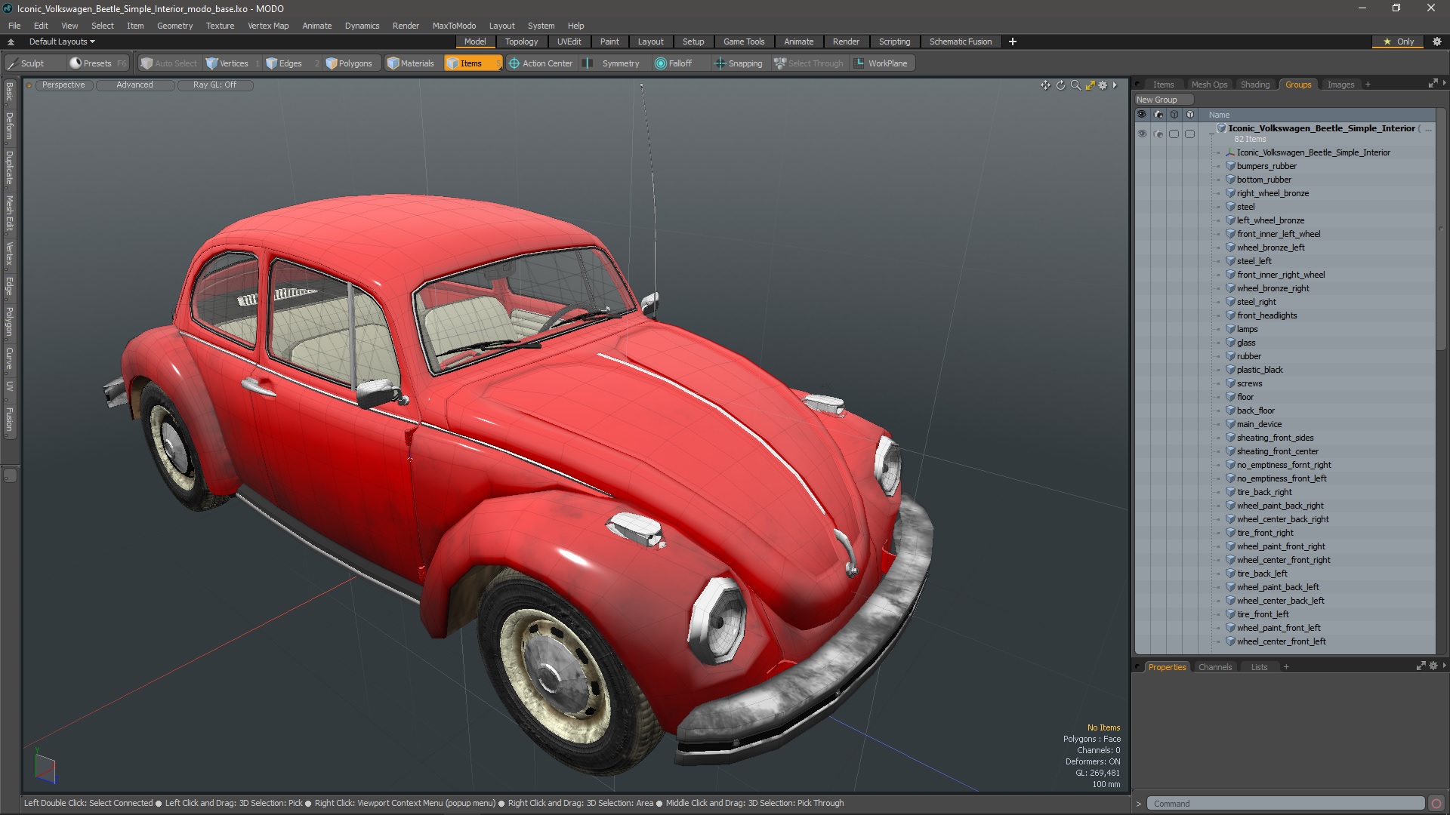The width and height of the screenshot is (1450, 815).
Task: Toggle Ray GL: Off button
Action: coord(214,85)
